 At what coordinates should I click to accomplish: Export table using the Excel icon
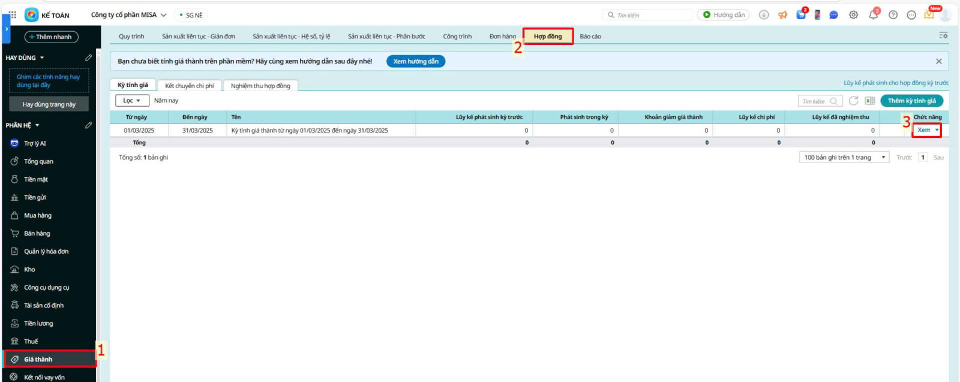(x=869, y=101)
